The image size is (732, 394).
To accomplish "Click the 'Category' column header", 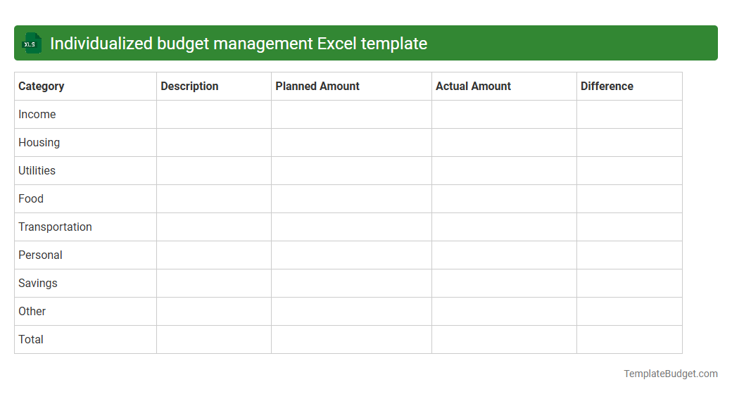I will click(85, 87).
